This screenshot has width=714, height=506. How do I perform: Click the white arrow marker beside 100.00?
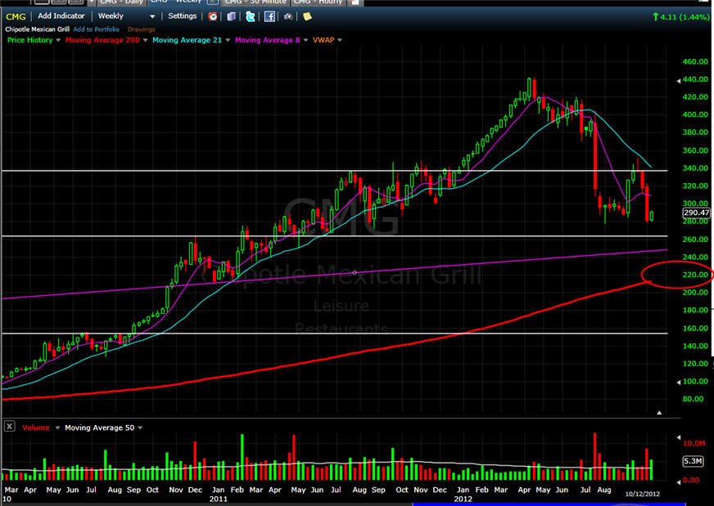pyautogui.click(x=679, y=382)
